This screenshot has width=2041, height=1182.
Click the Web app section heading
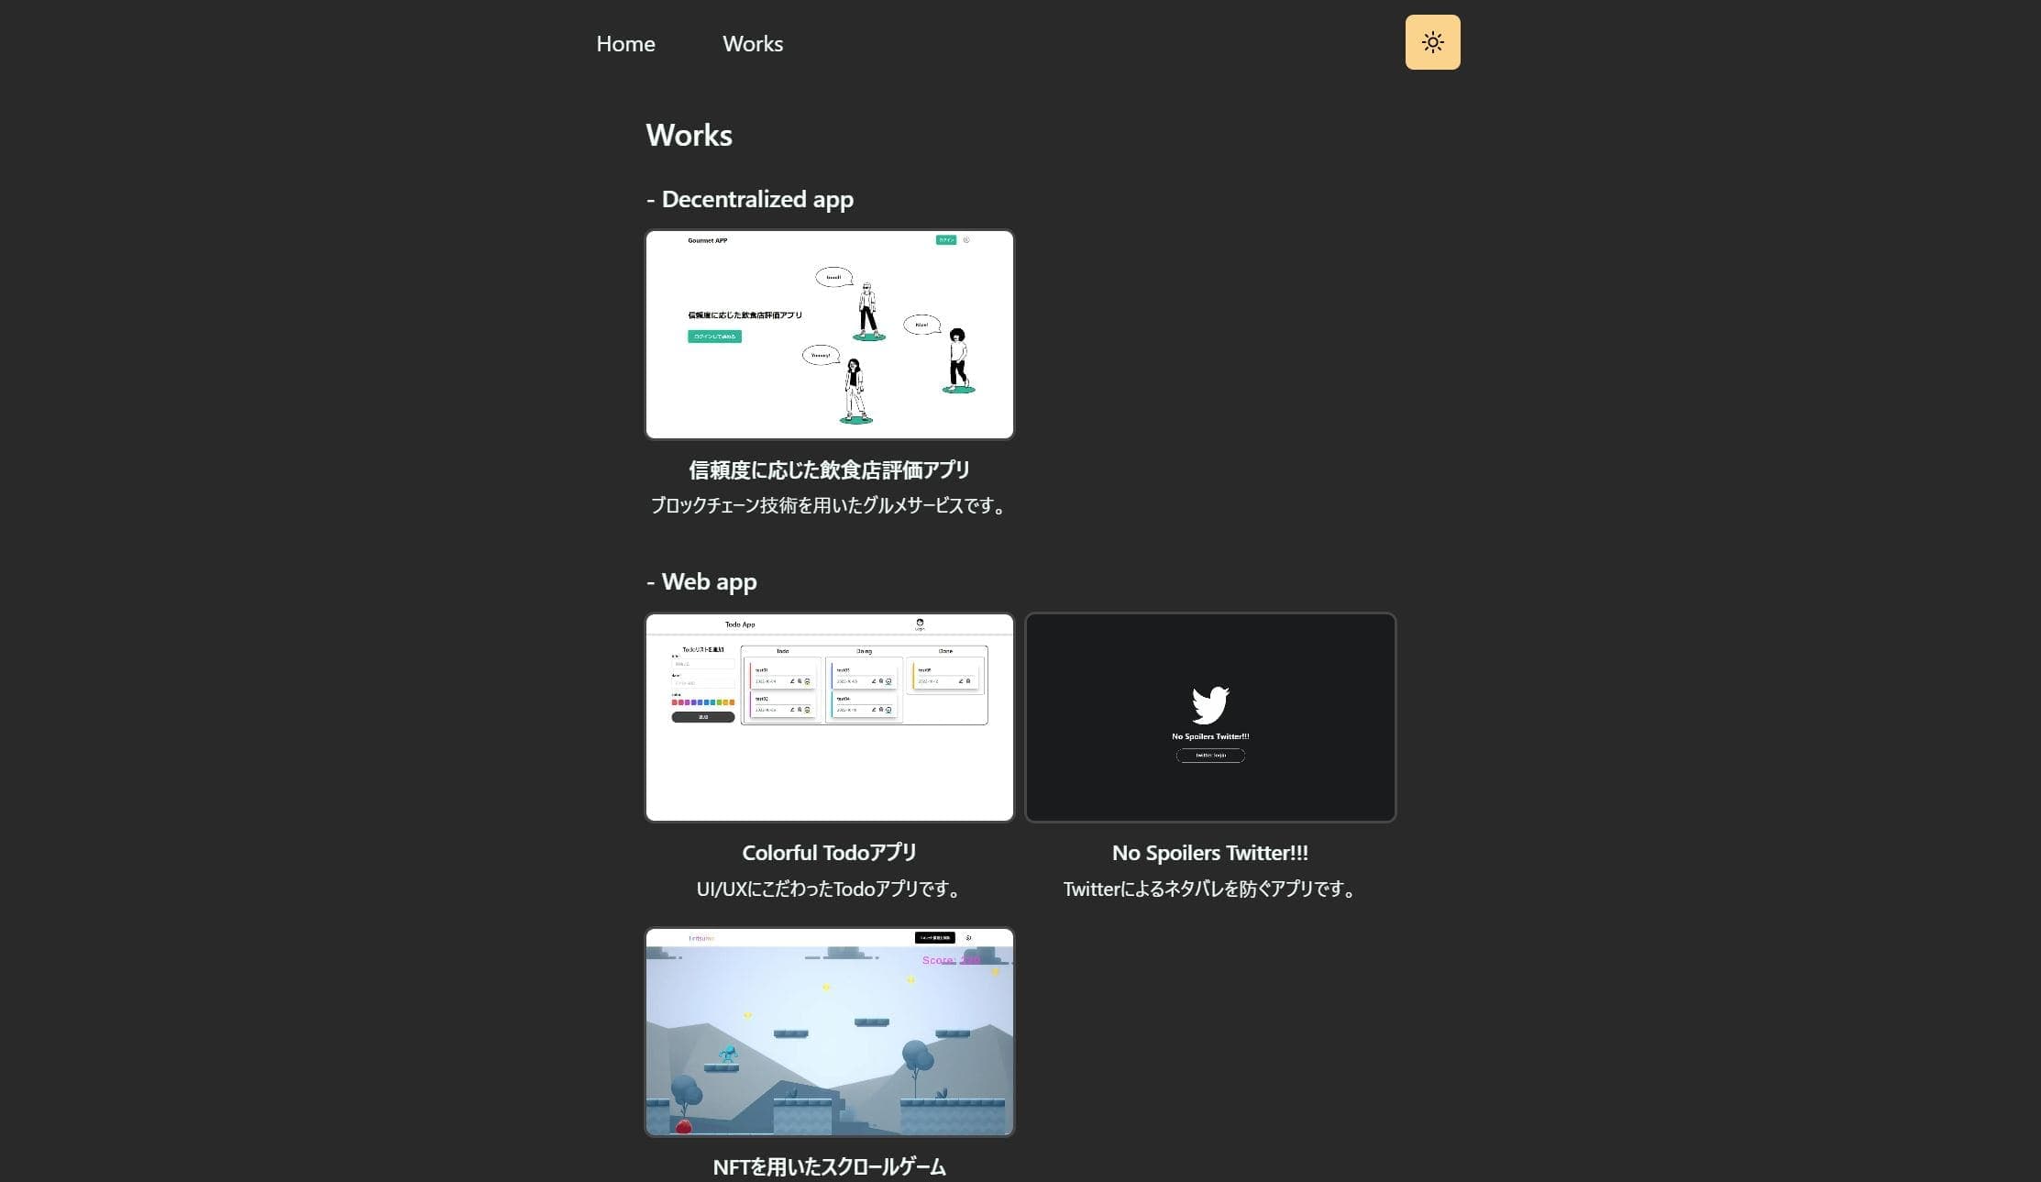(x=701, y=581)
